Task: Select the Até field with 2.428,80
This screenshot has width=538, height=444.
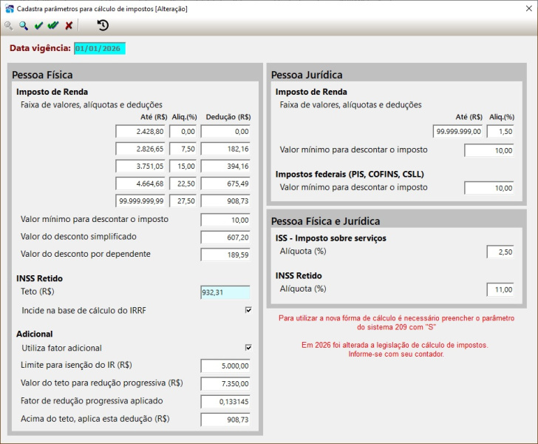Action: 140,131
